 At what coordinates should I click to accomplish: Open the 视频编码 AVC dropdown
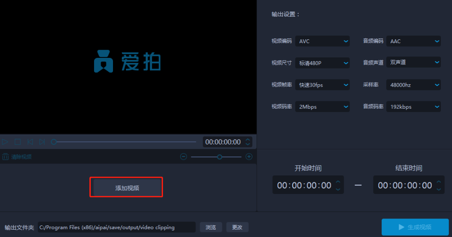(x=322, y=41)
